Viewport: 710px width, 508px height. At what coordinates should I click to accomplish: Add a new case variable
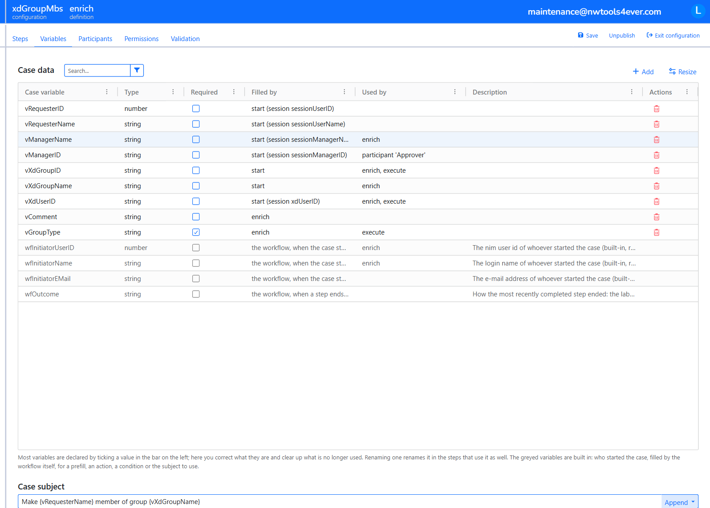643,72
